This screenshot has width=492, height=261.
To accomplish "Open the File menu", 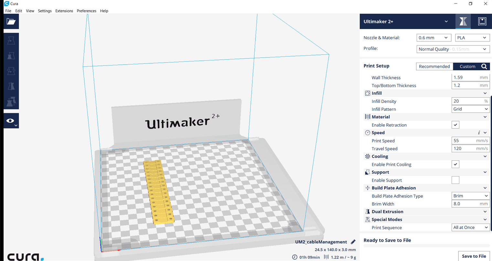I will pos(8,11).
